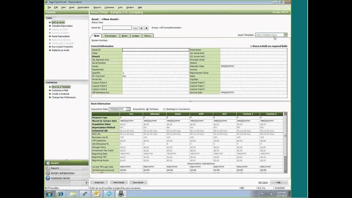The height and width of the screenshot is (198, 352).
Task: Click the Save Asset button
Action: 138,182
